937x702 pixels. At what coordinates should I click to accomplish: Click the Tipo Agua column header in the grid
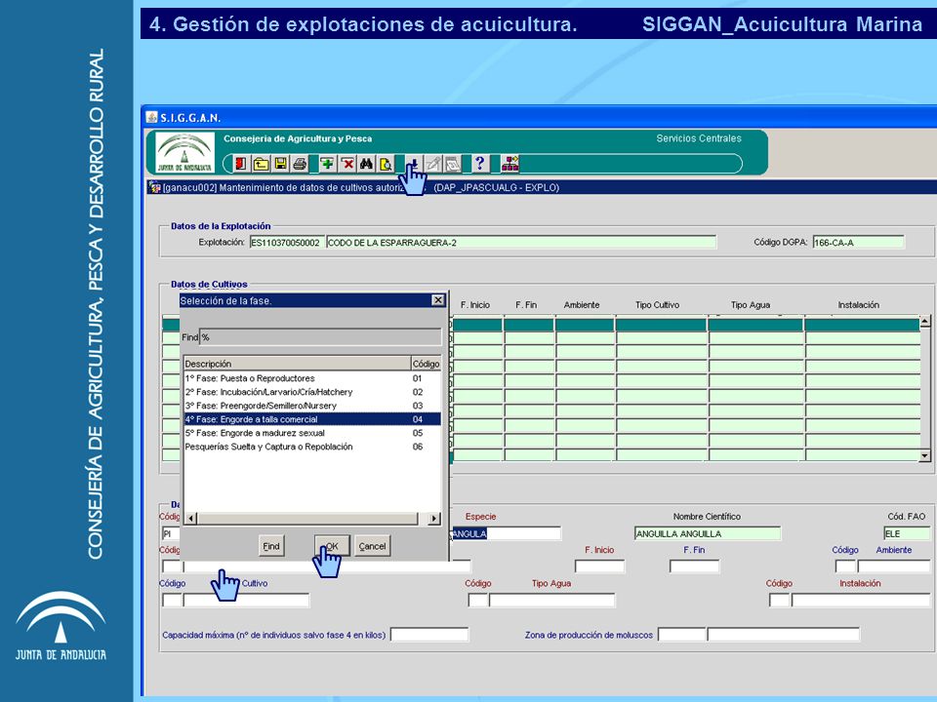pos(750,305)
